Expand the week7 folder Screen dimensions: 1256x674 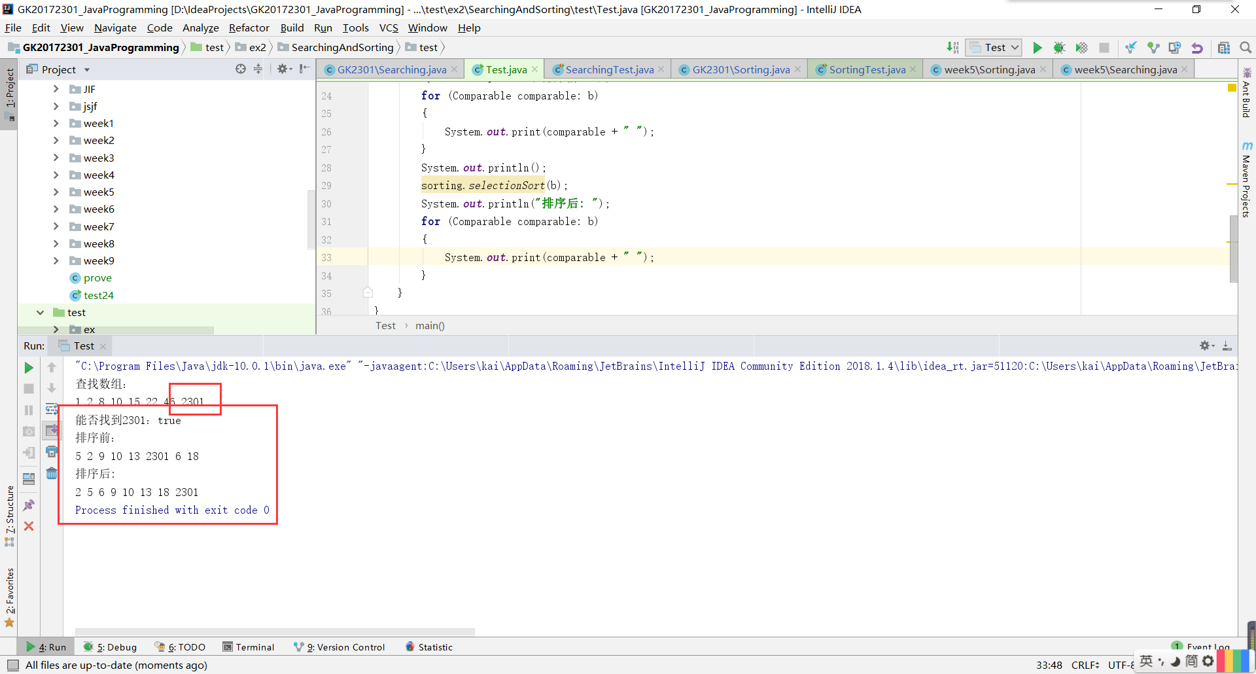coord(56,226)
